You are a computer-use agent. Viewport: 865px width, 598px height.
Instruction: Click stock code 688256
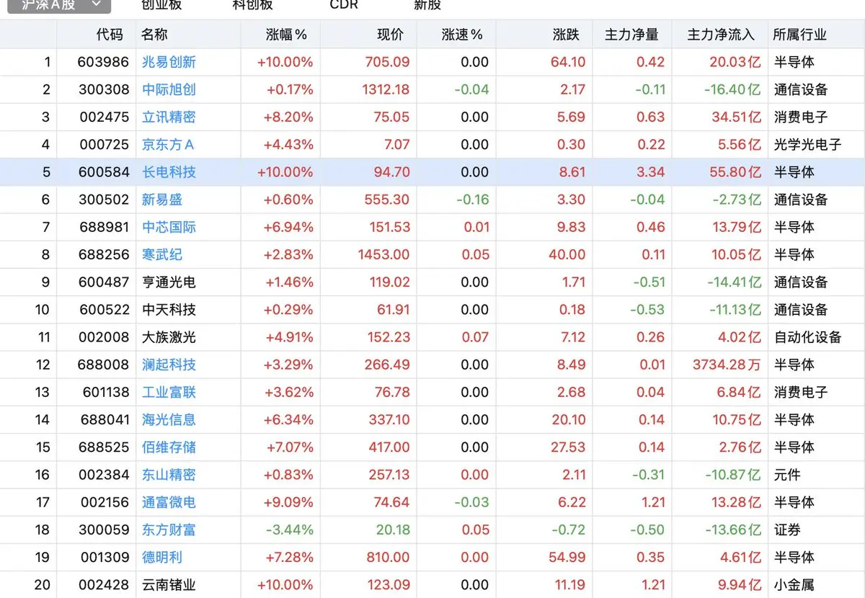click(x=104, y=254)
